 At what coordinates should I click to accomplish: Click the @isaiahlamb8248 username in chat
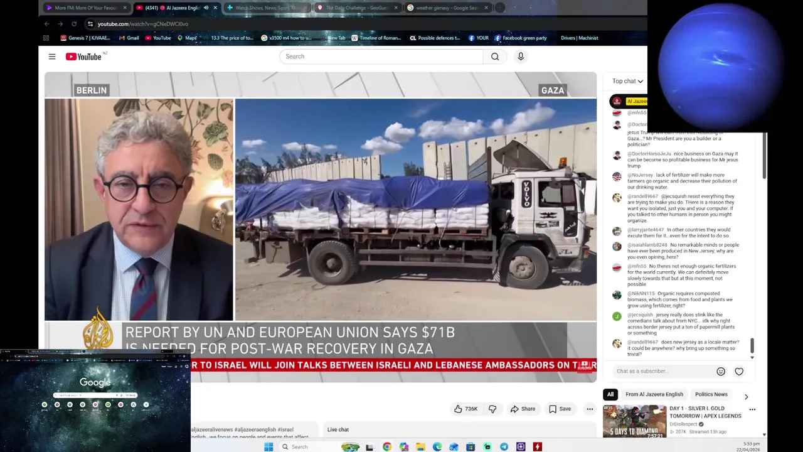(x=647, y=245)
